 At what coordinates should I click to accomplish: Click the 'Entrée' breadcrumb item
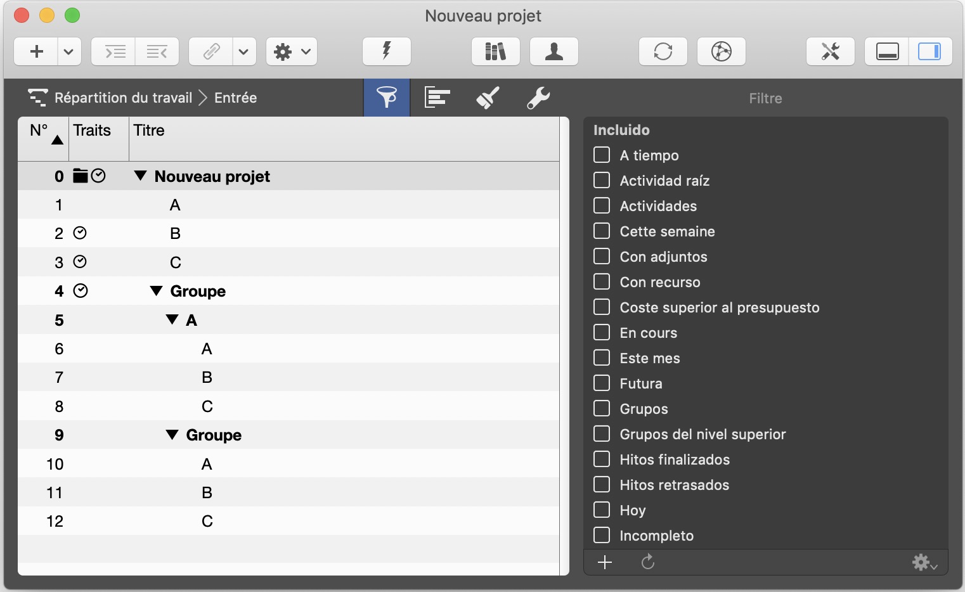(x=235, y=98)
